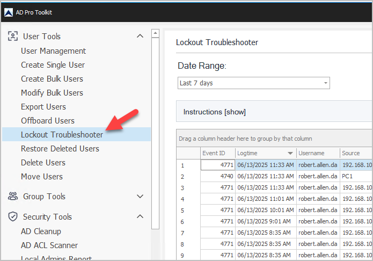Click the User Tools heading
This screenshot has height=261, width=373.
[42, 37]
